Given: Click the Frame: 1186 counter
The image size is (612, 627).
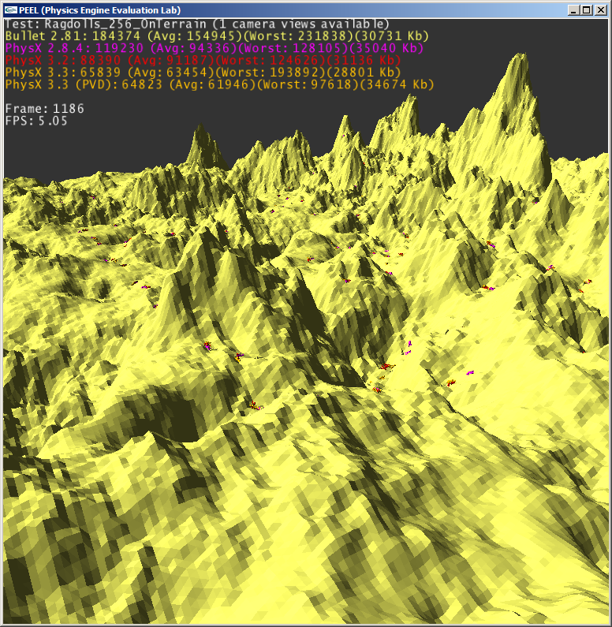Looking at the screenshot, I should [x=45, y=109].
